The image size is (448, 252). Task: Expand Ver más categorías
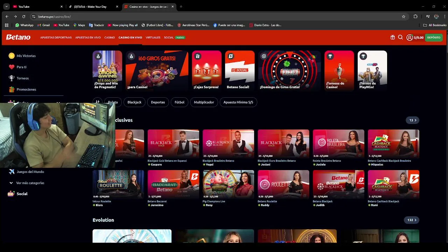(27, 183)
